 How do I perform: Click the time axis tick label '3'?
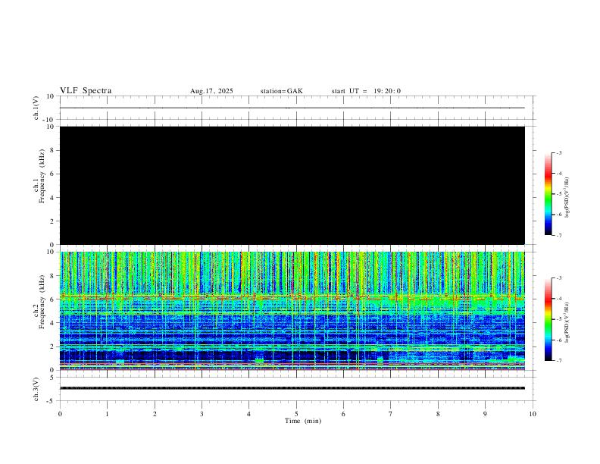click(x=202, y=414)
